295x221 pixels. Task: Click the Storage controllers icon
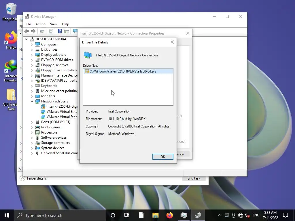click(37, 143)
